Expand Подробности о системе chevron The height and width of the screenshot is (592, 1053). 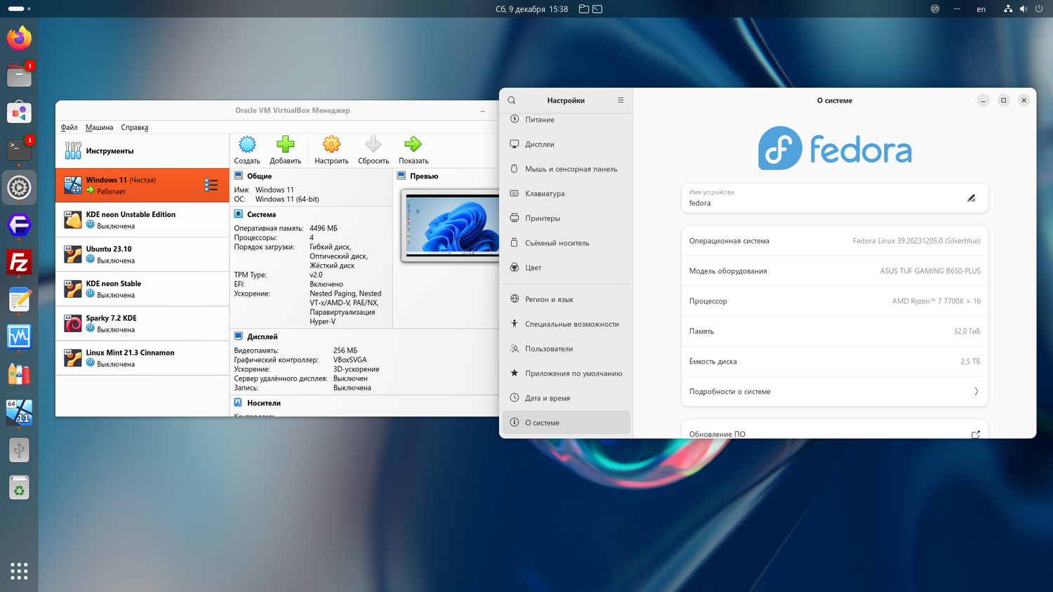(x=976, y=392)
